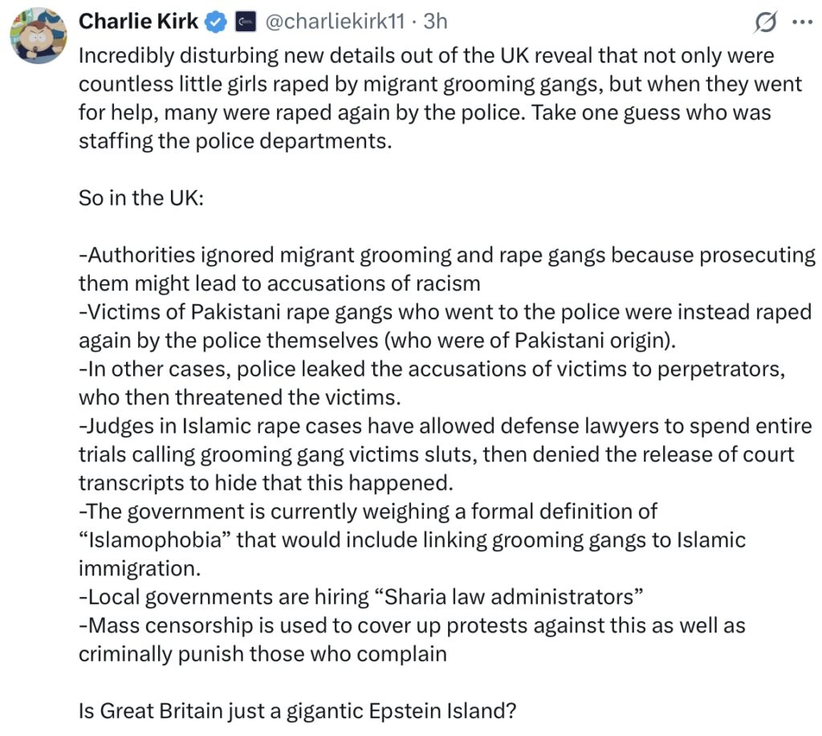Open the Charlie Kirk display name profile
This screenshot has width=822, height=736.
point(138,22)
